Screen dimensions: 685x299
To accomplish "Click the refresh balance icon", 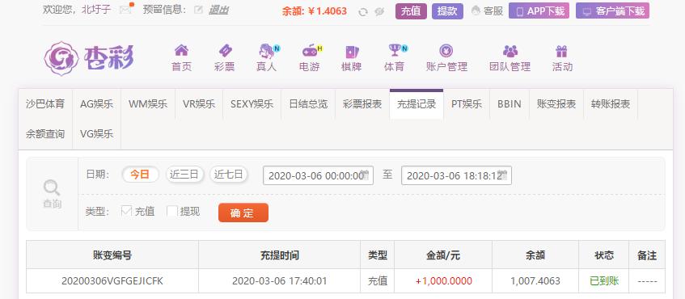I will coord(363,12).
